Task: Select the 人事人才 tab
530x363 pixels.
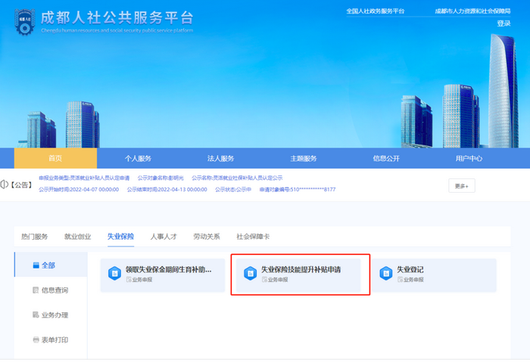Action: point(163,237)
